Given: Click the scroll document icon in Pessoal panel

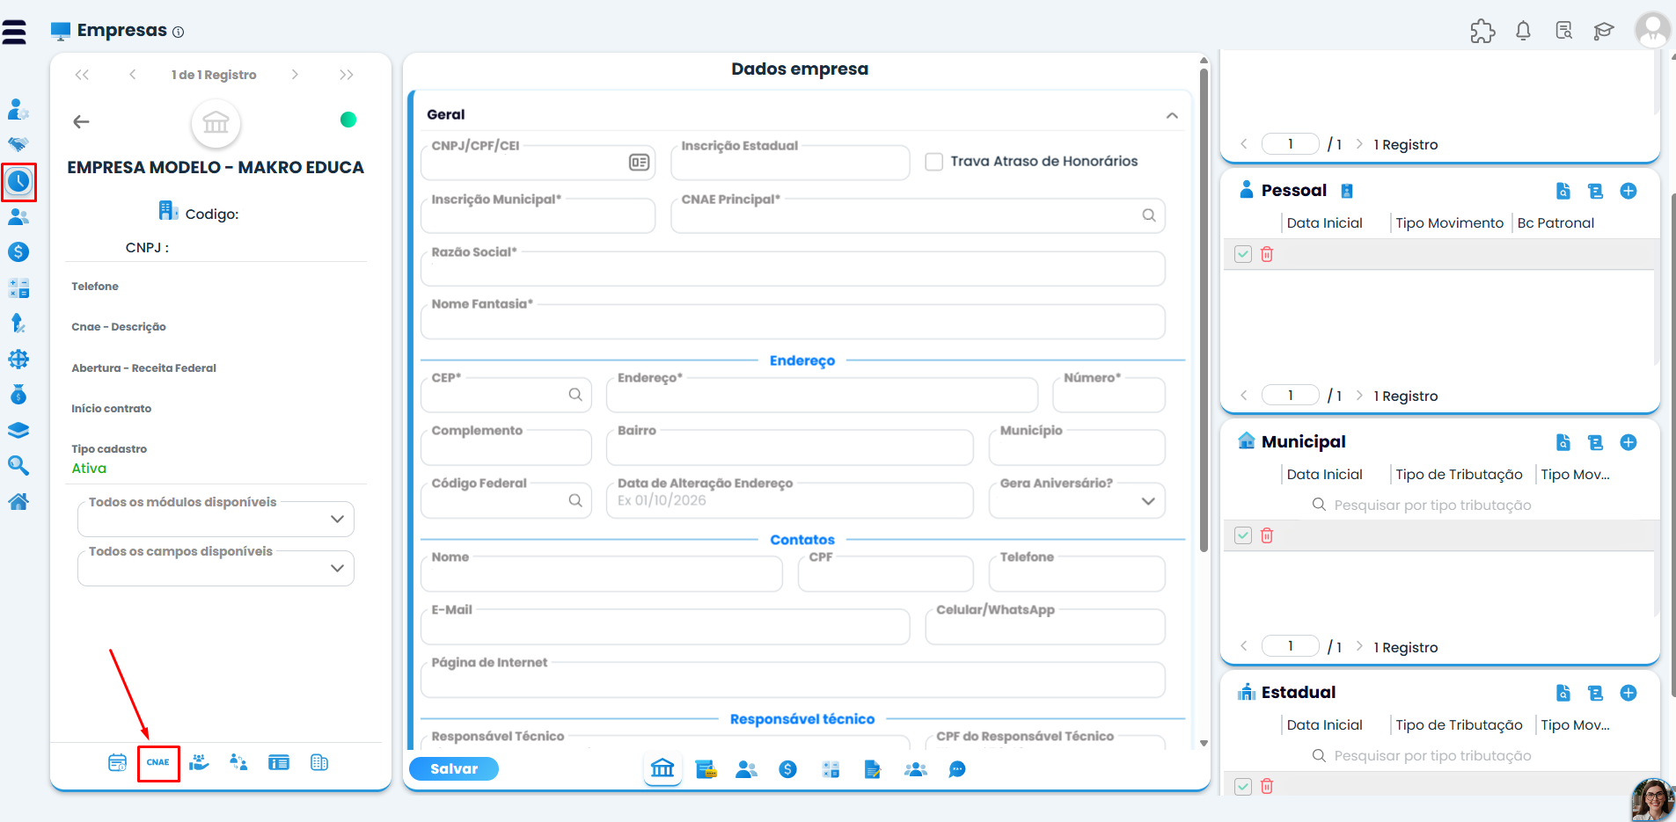Looking at the screenshot, I should click(x=1595, y=191).
